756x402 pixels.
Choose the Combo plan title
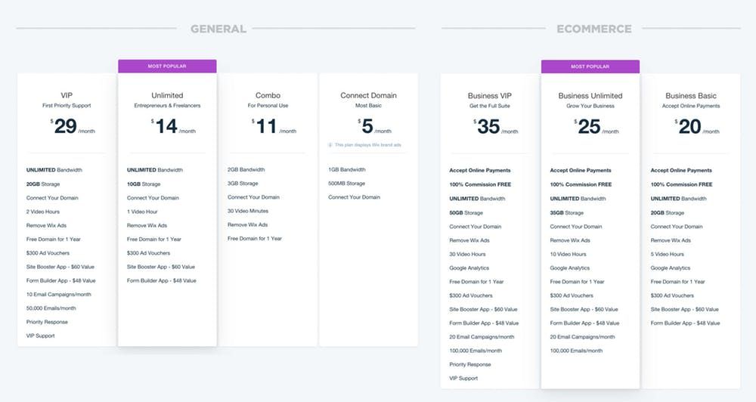[x=268, y=95]
